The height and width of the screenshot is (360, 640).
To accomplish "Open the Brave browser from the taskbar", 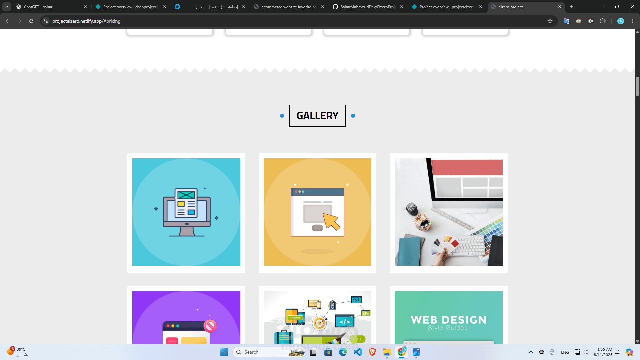I will click(x=372, y=352).
